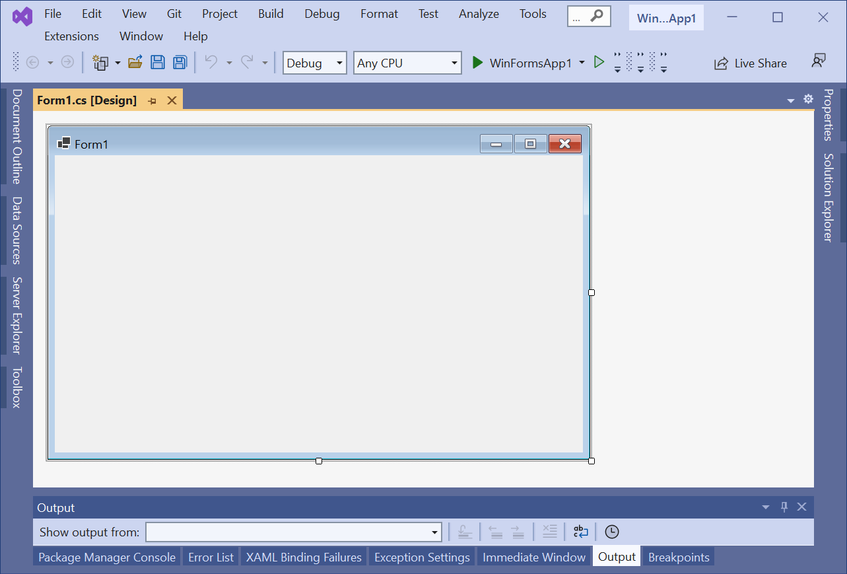This screenshot has width=847, height=574.
Task: Click the Open File folder icon
Action: (135, 63)
